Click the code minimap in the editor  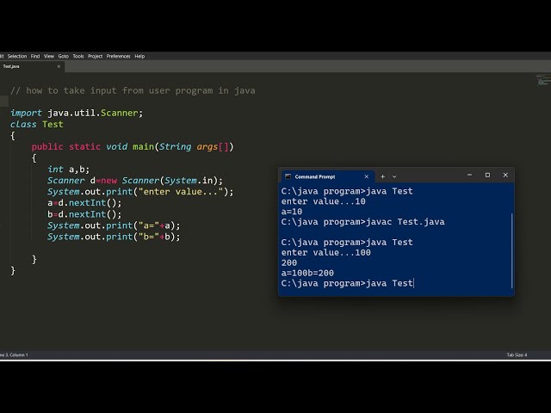click(x=543, y=80)
